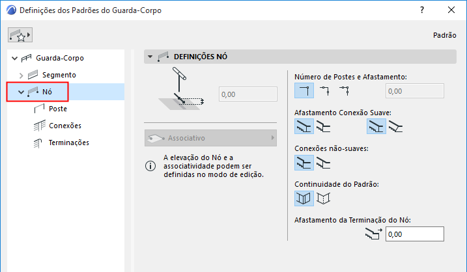The width and height of the screenshot is (467, 272).
Task: Open Terminações settings in the tree
Action: [68, 143]
